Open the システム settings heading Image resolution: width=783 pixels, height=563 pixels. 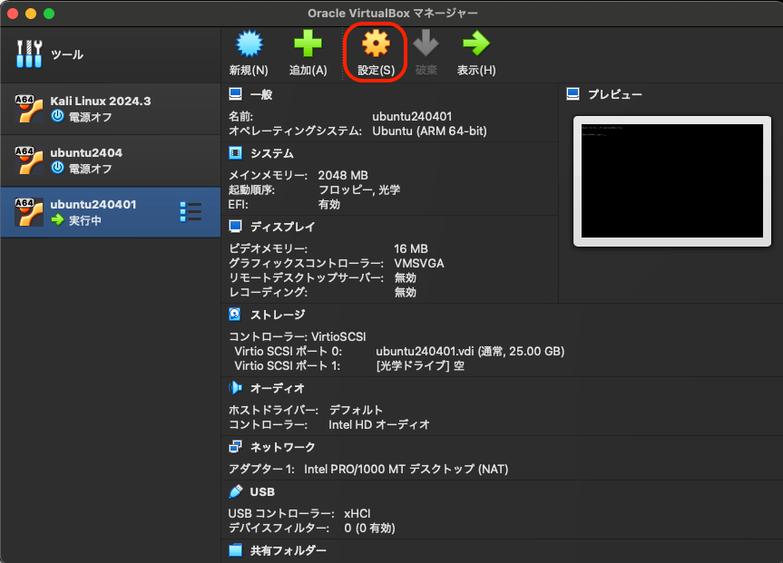point(271,153)
